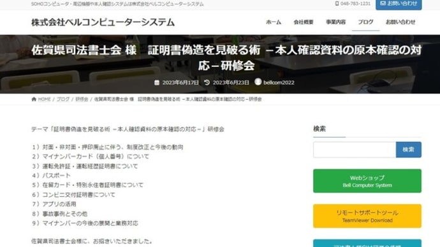Click list item 4）パスポート
440x247 pixels.
tap(51, 176)
